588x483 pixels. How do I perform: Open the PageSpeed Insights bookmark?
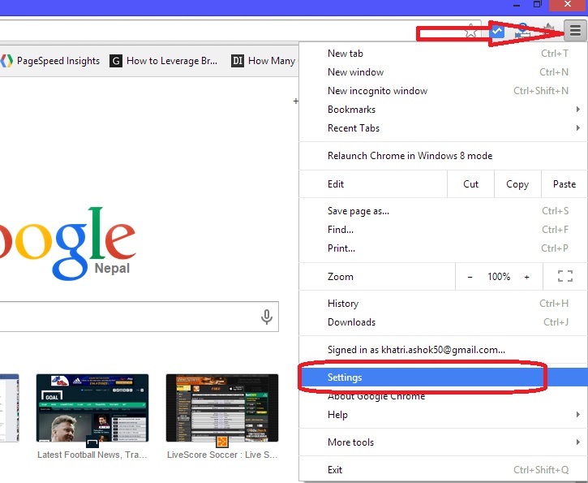(x=50, y=61)
